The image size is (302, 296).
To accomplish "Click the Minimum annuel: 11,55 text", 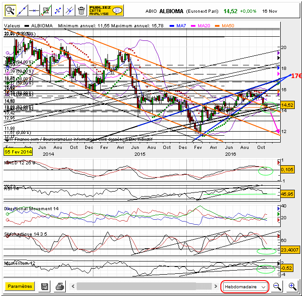I will pos(84,25).
